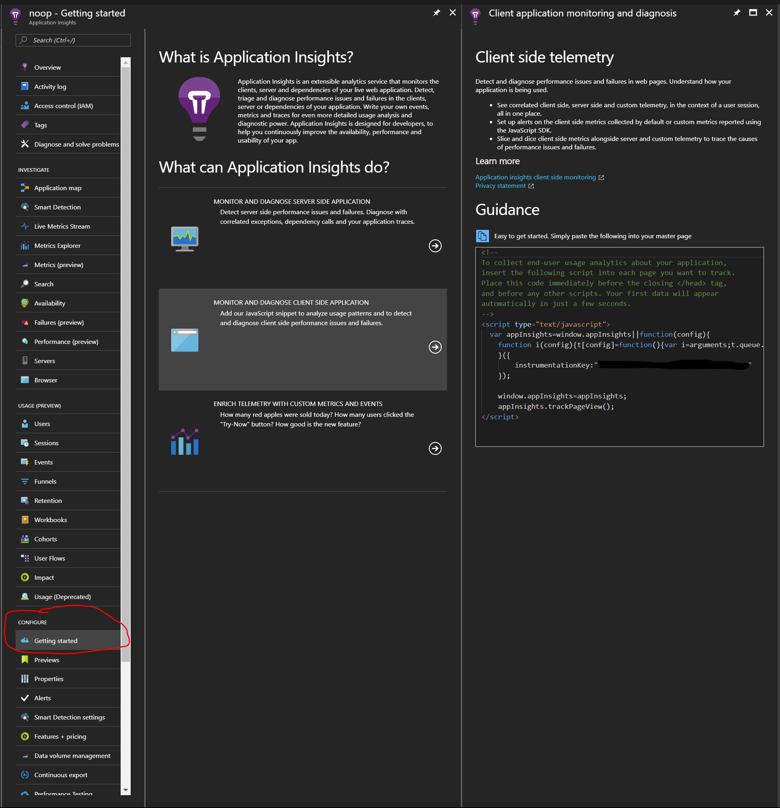Open Workbooks
Viewport: 780px width, 808px height.
(x=51, y=519)
